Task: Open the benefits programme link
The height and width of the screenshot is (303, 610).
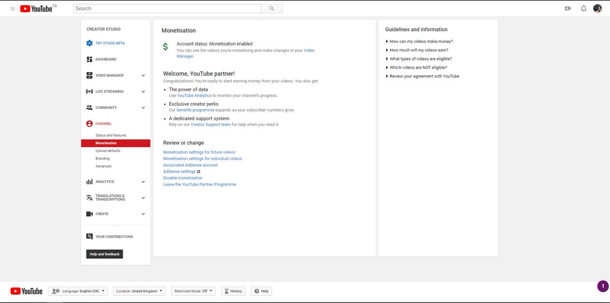Action: pos(196,110)
